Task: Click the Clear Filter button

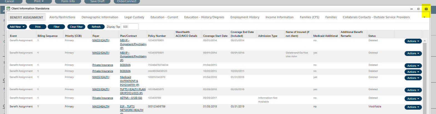Action: coord(76,27)
